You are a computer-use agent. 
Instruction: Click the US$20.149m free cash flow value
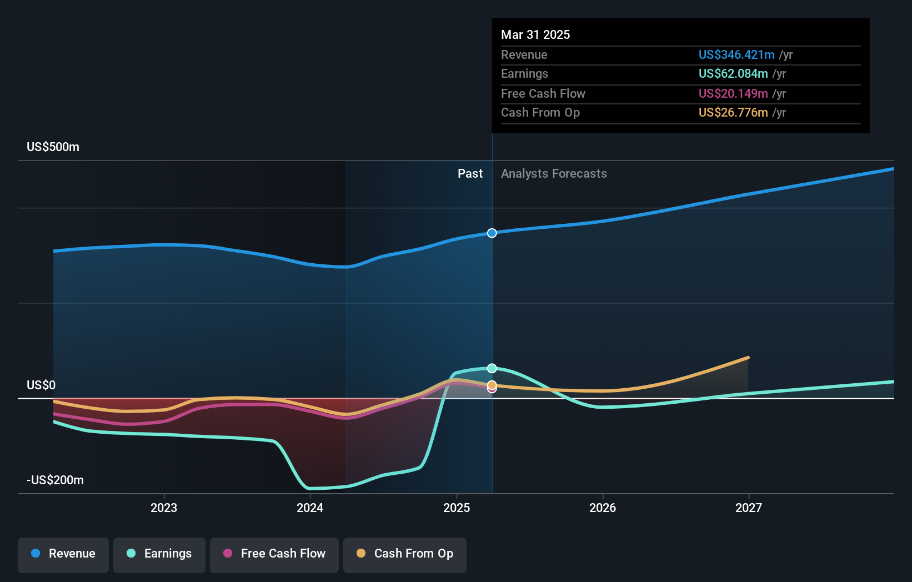(x=733, y=94)
